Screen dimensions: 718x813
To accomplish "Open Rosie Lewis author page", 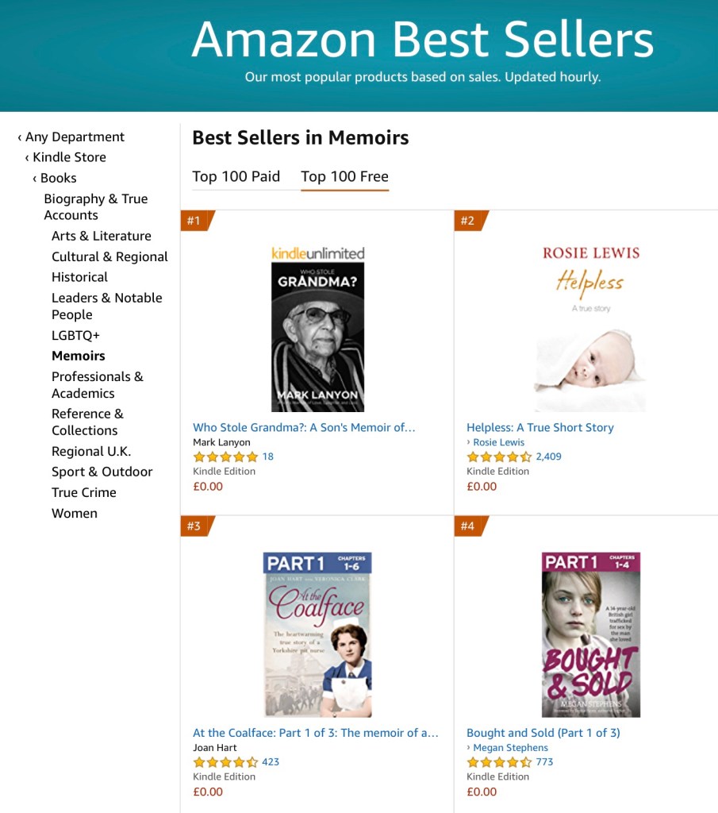I will tap(498, 442).
